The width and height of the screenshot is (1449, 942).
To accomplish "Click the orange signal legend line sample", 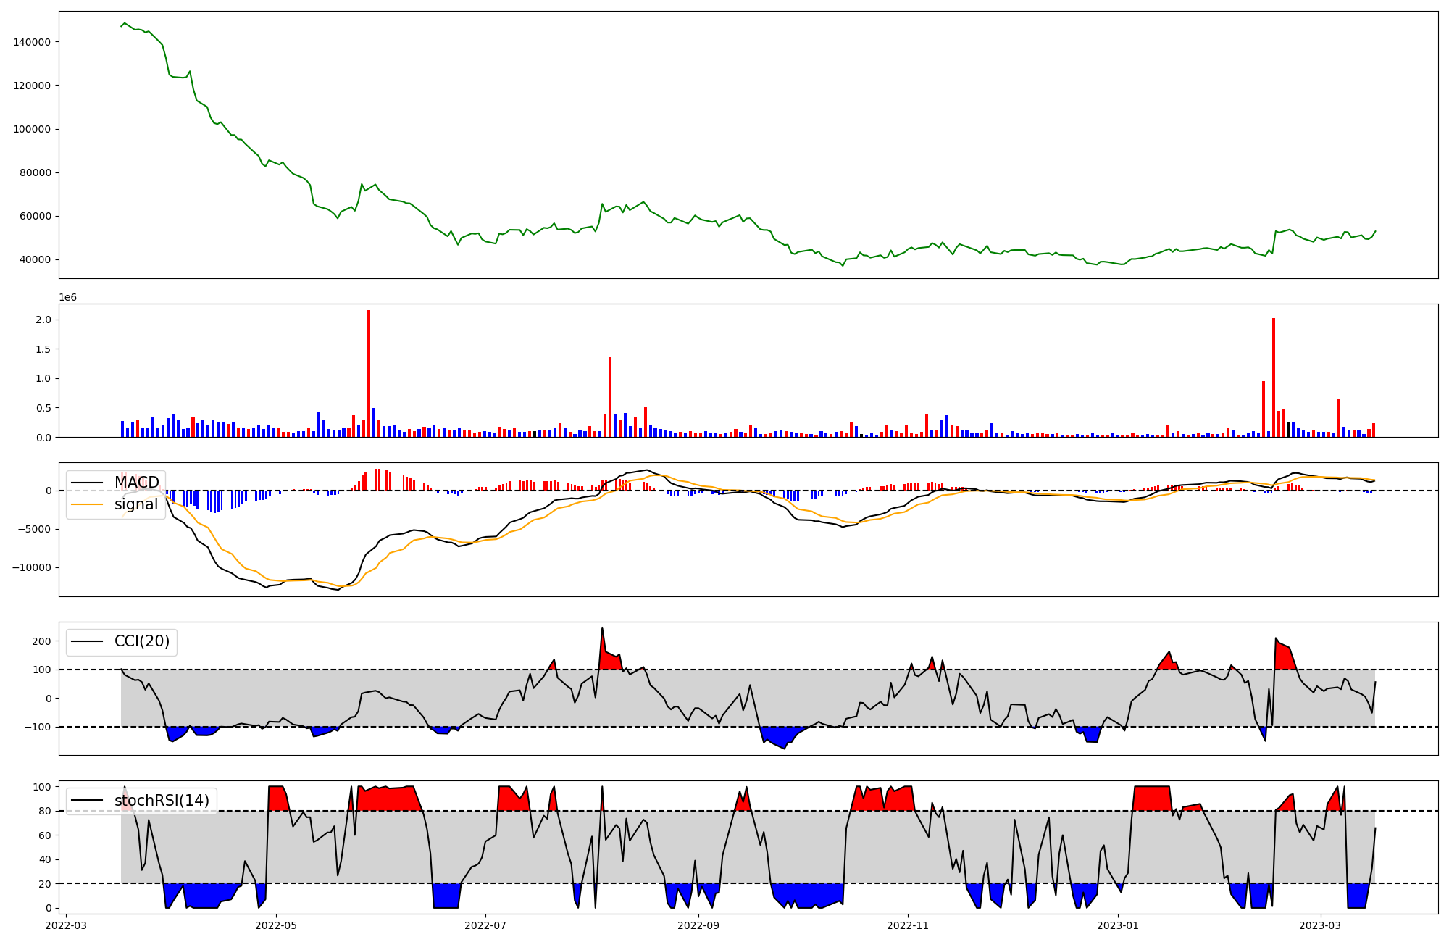I will point(88,504).
